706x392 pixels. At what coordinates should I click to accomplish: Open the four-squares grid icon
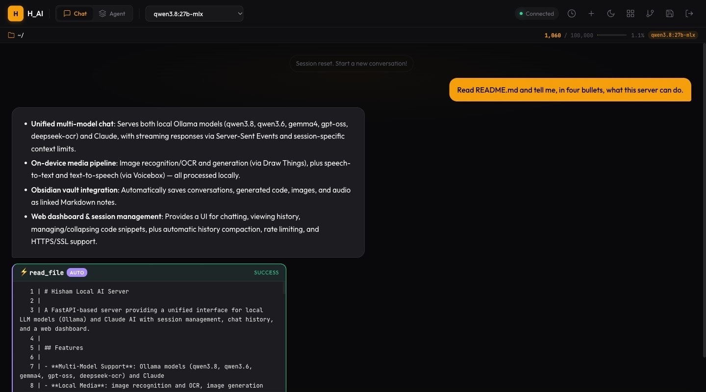click(x=630, y=14)
